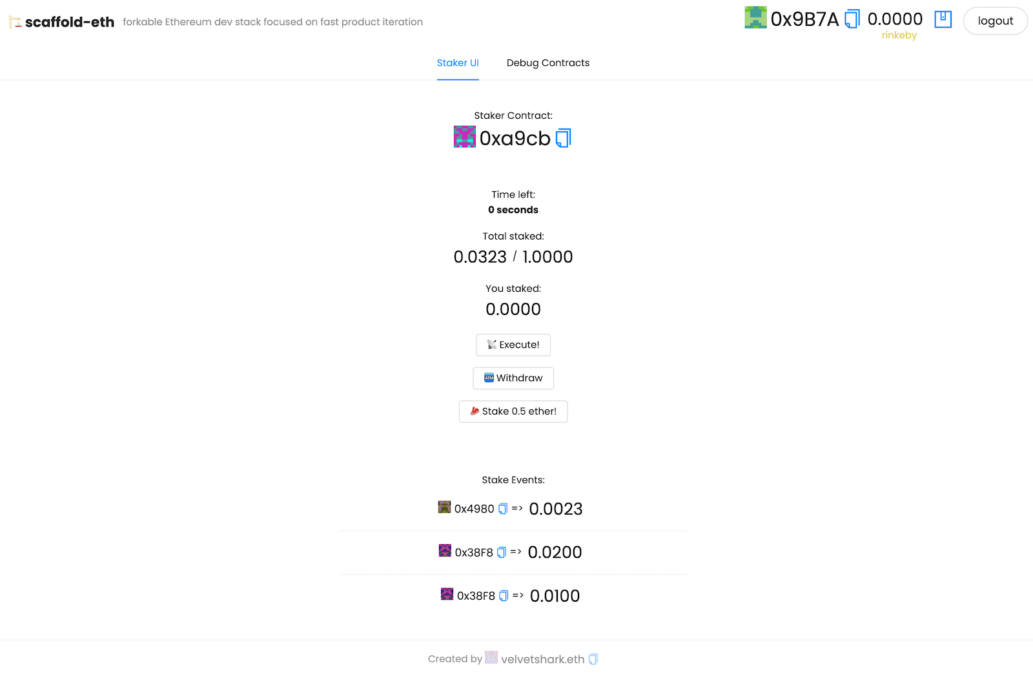The image size is (1033, 674).
Task: Log out using the logout button
Action: pyautogui.click(x=995, y=21)
